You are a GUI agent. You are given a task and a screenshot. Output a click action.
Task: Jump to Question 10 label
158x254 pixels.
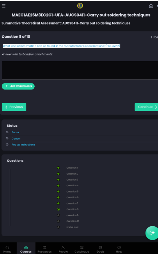click(73, 221)
